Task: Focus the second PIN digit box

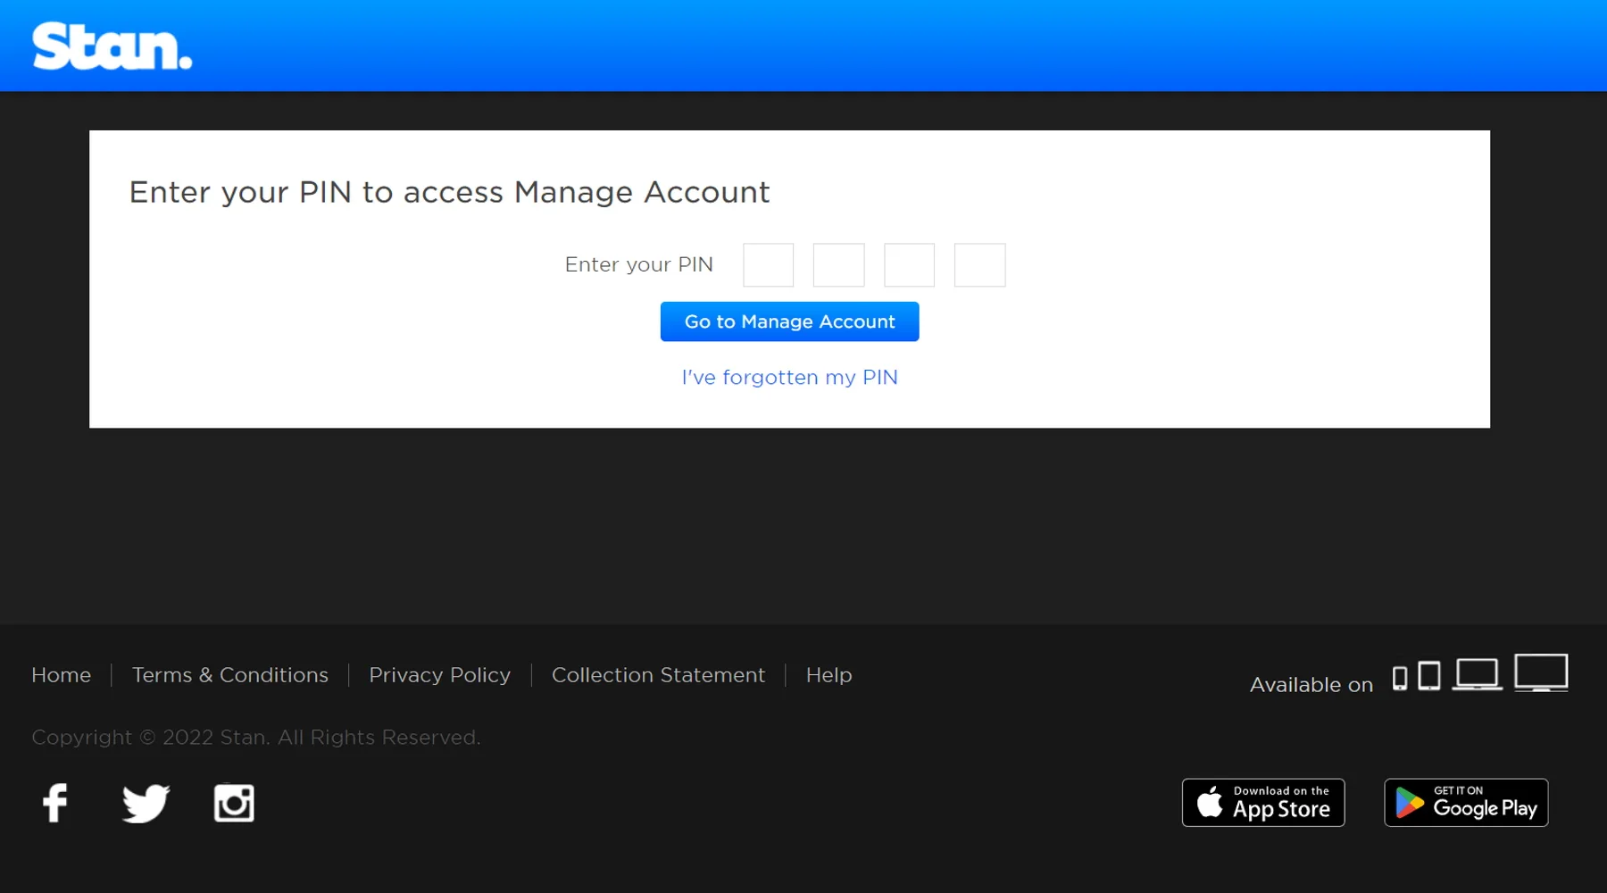Action: coord(838,265)
